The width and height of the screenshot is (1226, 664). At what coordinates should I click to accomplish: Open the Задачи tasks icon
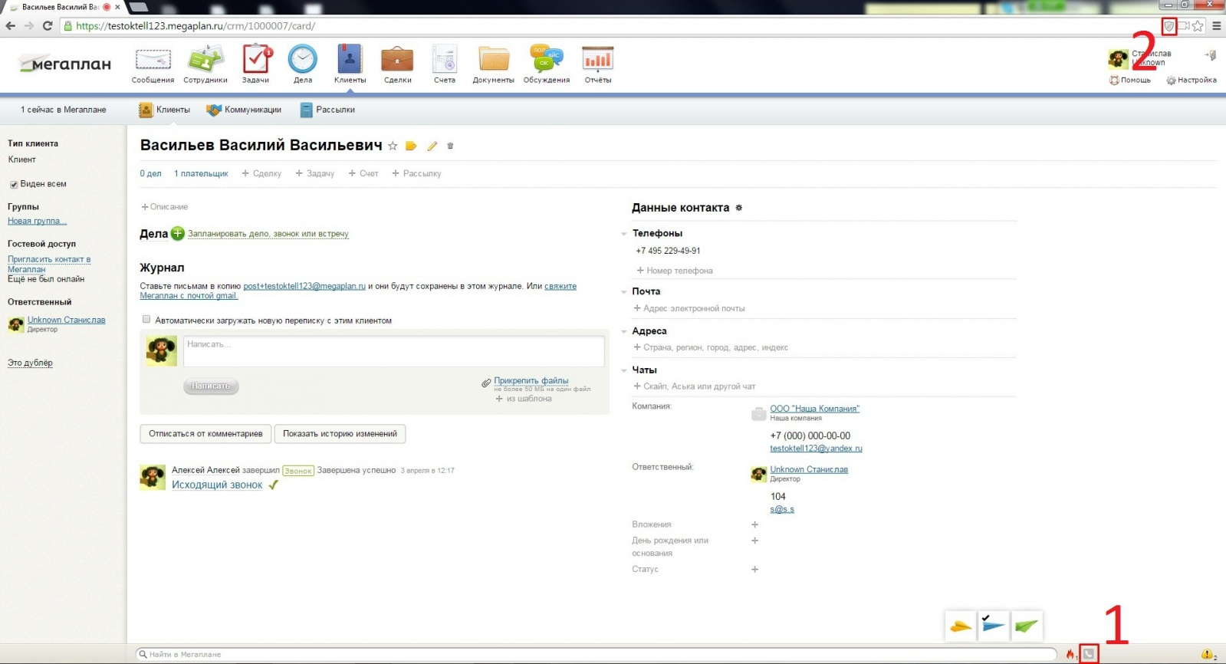[256, 61]
